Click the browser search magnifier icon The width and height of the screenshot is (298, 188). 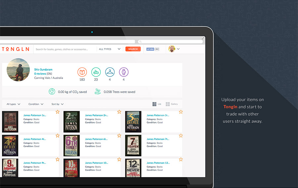coord(140,42)
